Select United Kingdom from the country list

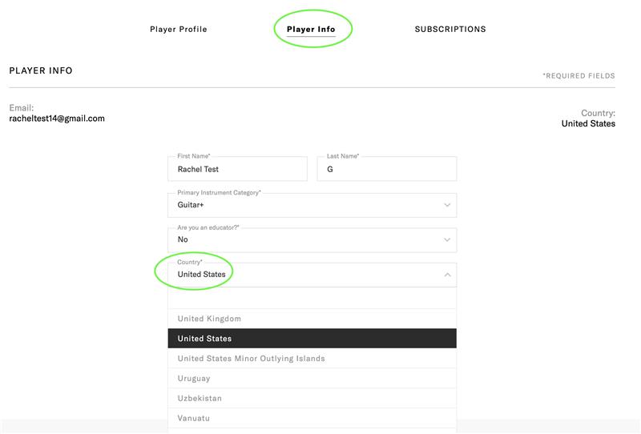click(x=312, y=319)
